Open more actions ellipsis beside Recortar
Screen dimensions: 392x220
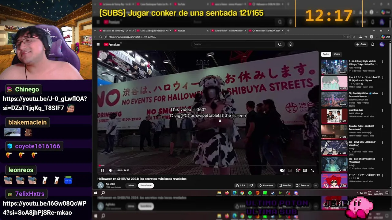316,185
